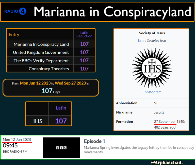This screenshot has height=165, width=195.
Task: Click the '482 years ago' text
Action: coord(165,127)
